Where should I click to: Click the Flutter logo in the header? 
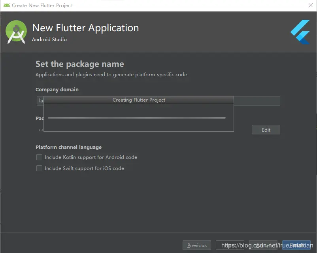point(300,32)
